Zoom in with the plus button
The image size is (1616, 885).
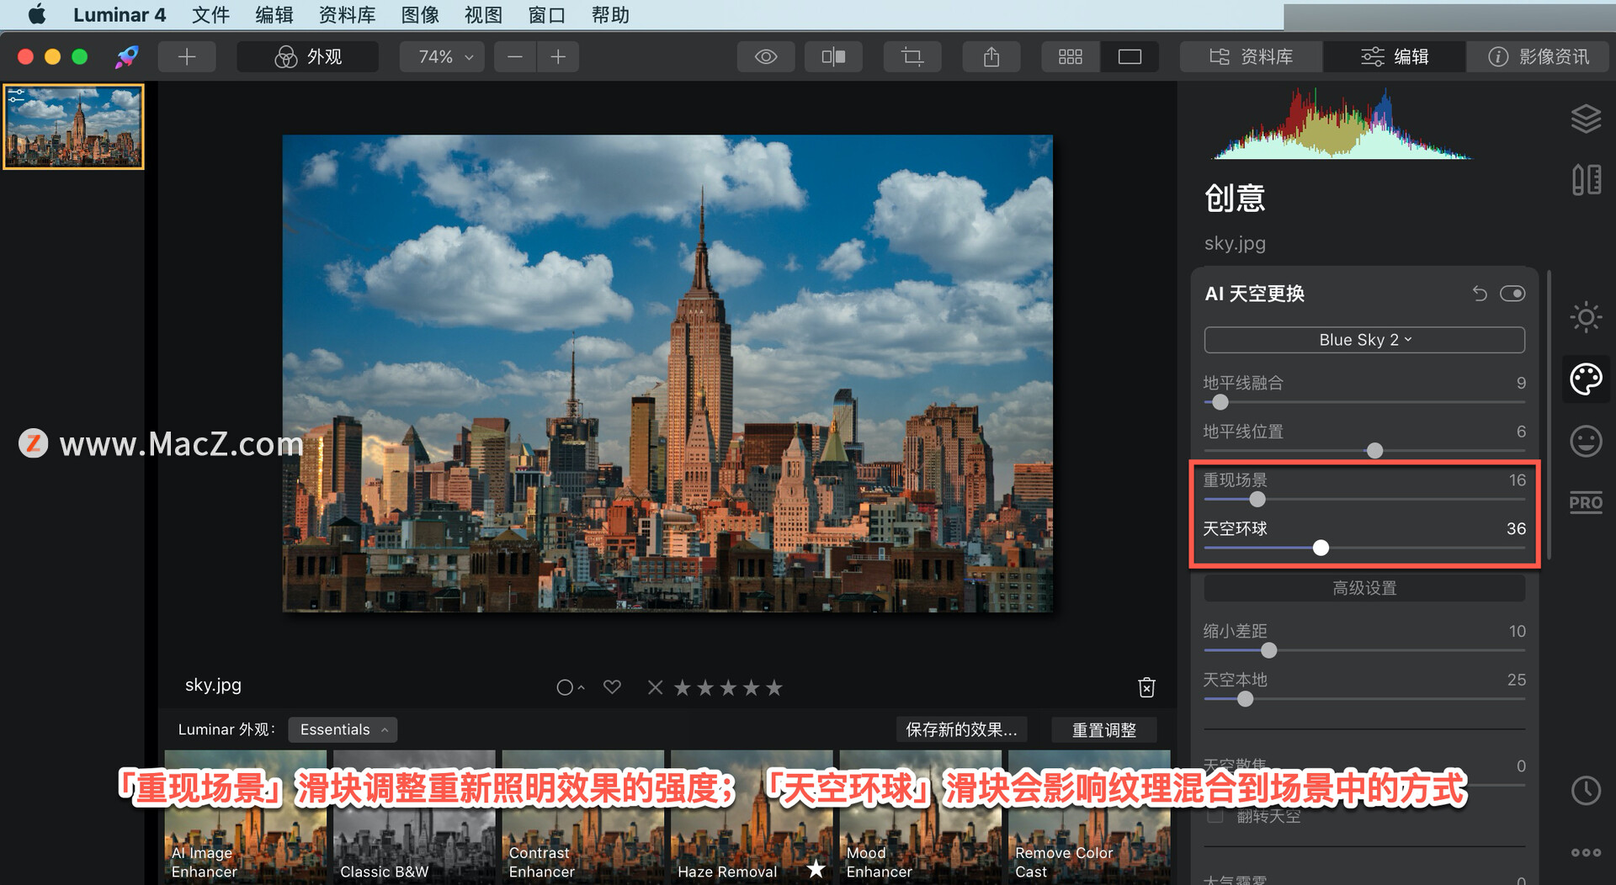pyautogui.click(x=558, y=56)
